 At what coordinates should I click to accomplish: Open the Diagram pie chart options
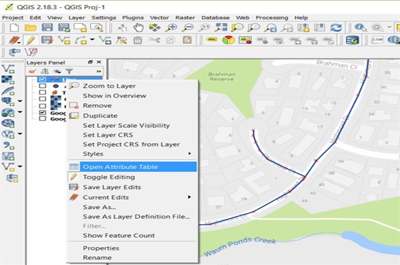click(228, 40)
